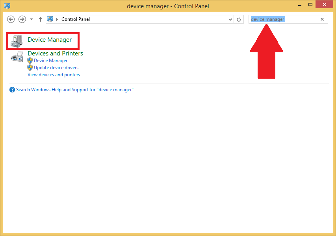Refresh the Control Panel page
This screenshot has height=236, width=336.
[x=239, y=19]
